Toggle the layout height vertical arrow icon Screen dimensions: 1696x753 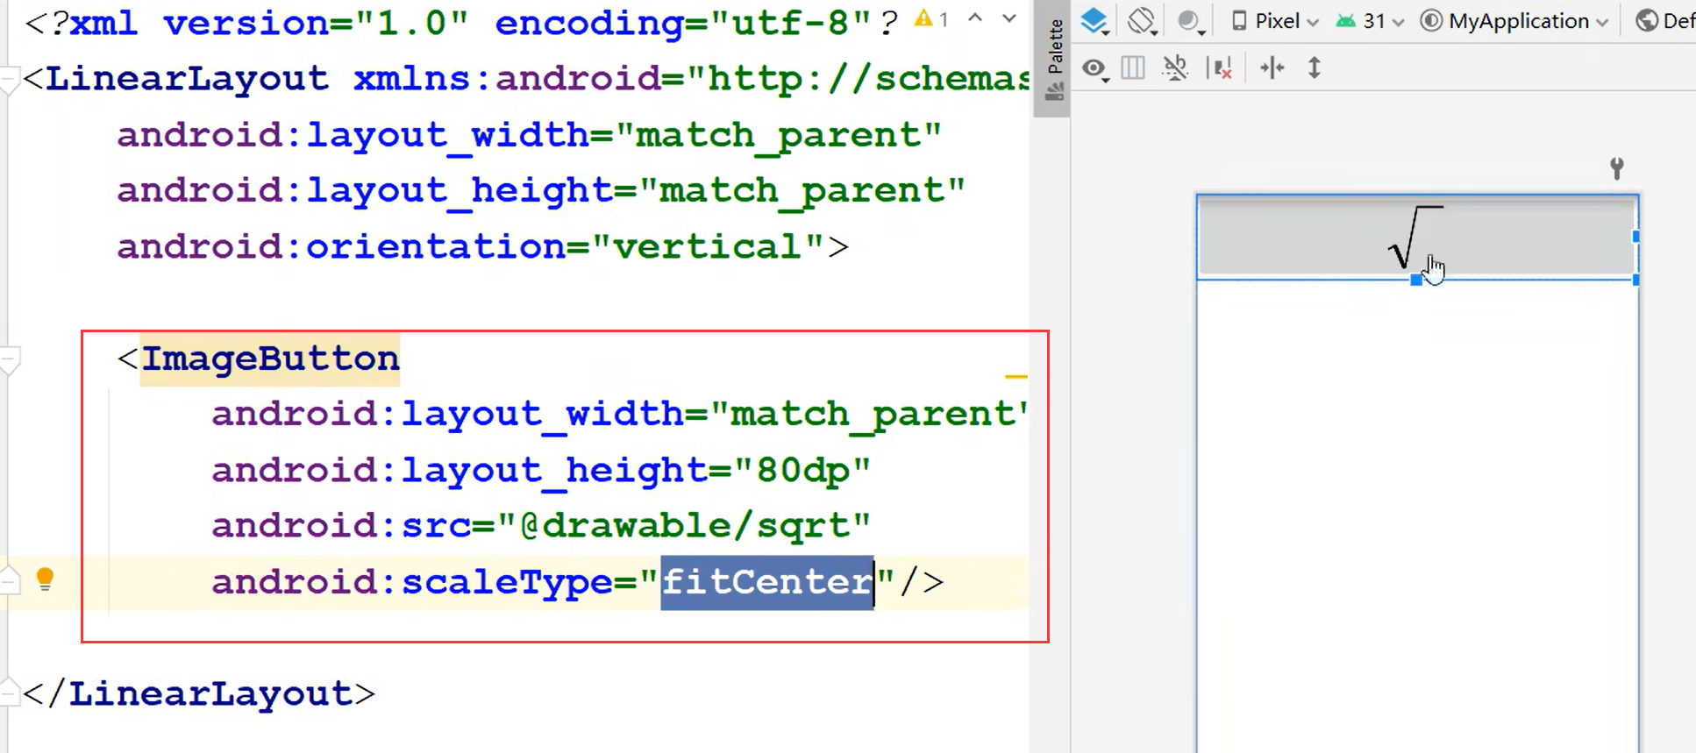click(x=1314, y=67)
